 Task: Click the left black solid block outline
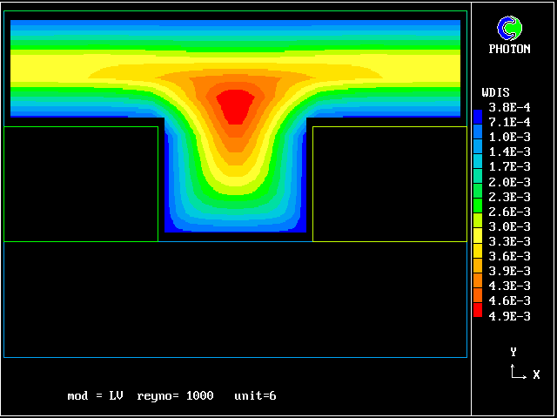click(81, 184)
